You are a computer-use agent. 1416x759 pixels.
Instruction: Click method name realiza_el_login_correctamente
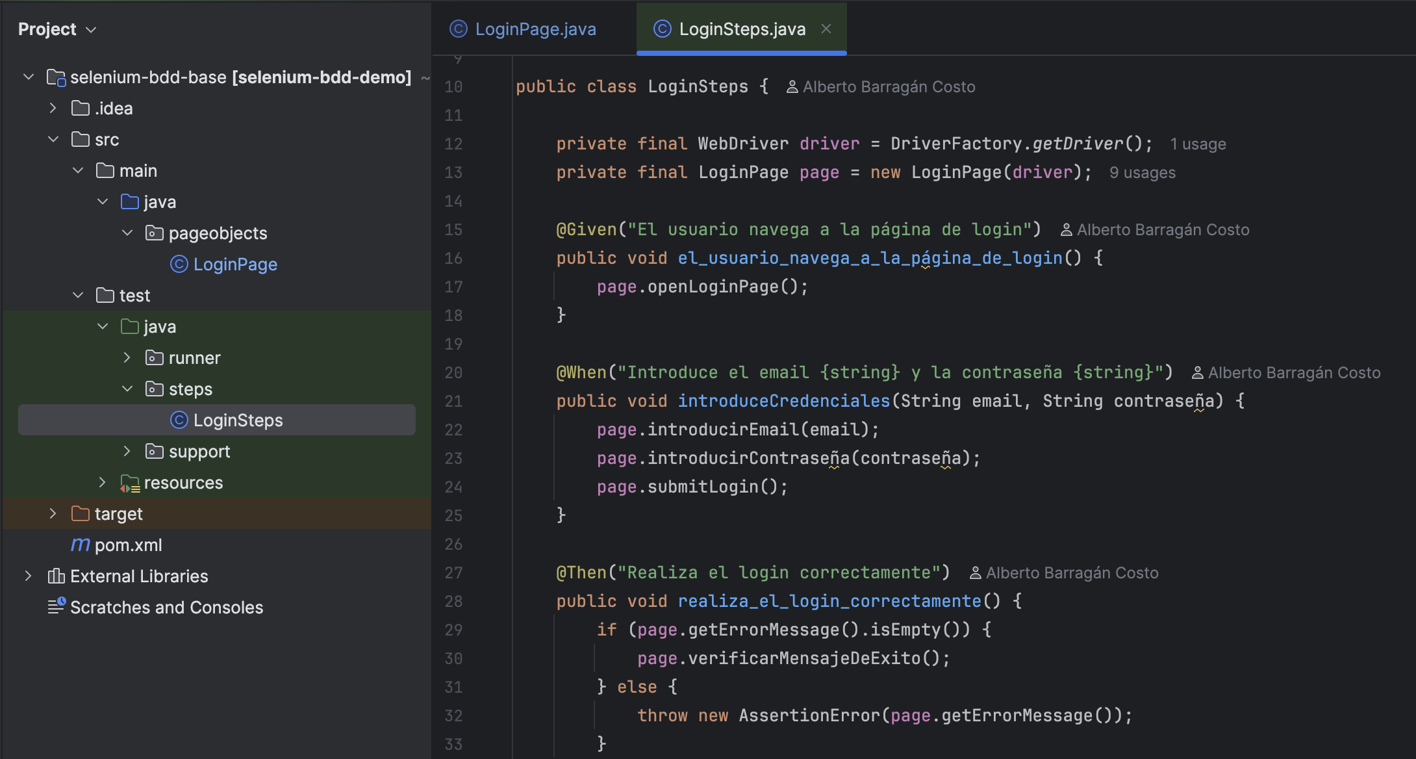point(829,601)
